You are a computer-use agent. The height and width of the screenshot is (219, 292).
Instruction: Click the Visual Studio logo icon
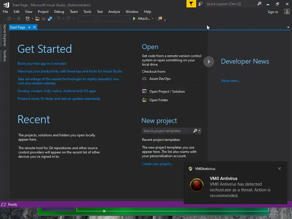tap(6, 5)
